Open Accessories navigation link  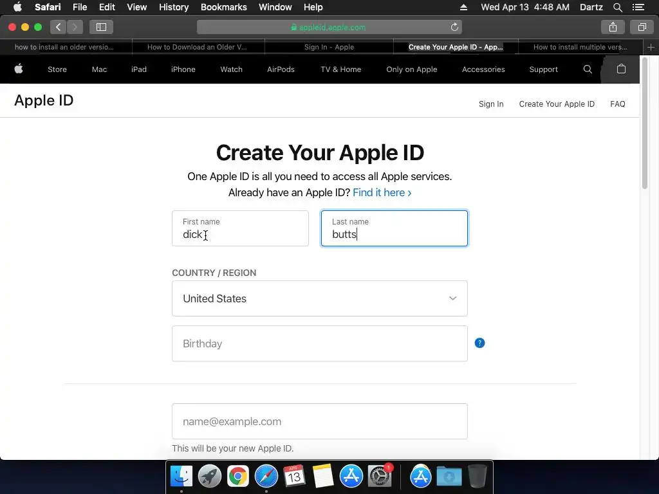[x=483, y=69]
